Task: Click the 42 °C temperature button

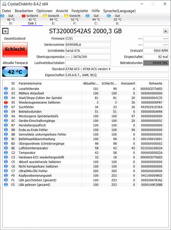Action: tap(15, 72)
